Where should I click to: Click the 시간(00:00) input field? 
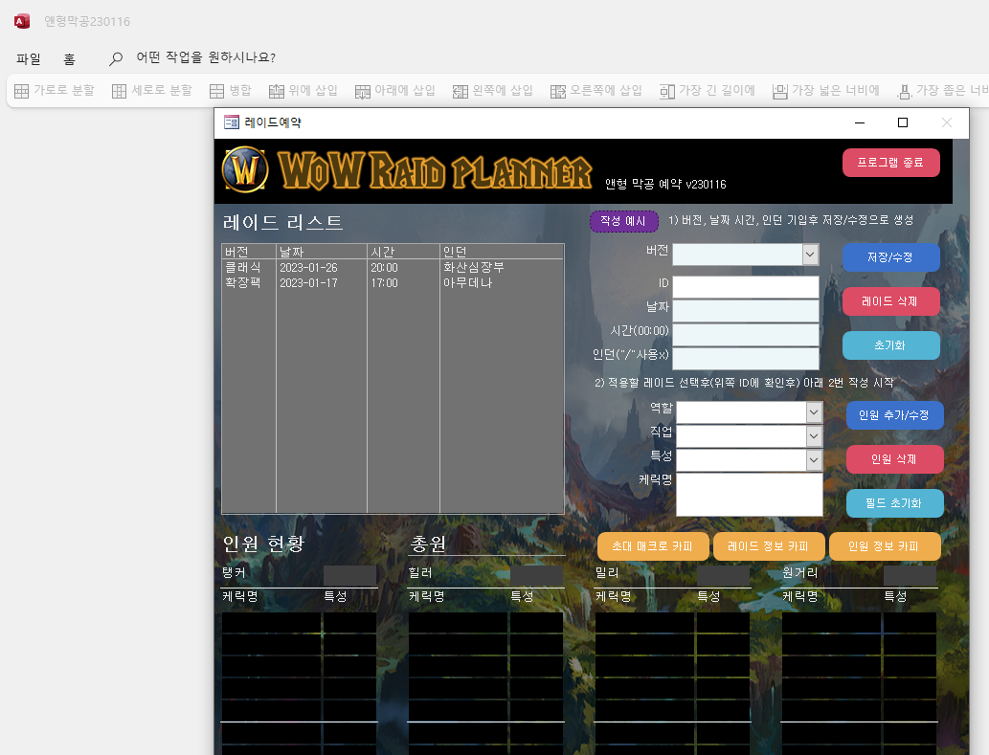click(746, 335)
